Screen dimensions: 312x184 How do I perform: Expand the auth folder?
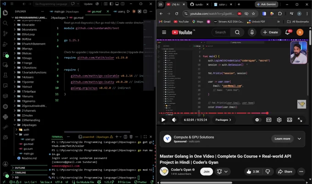pyautogui.click(x=26, y=130)
